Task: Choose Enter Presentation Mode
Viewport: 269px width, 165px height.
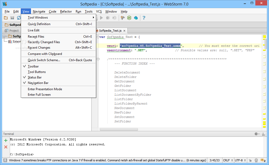Action: 58,89
